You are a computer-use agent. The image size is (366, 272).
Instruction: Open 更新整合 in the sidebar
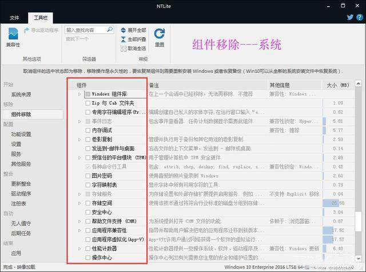point(21,184)
